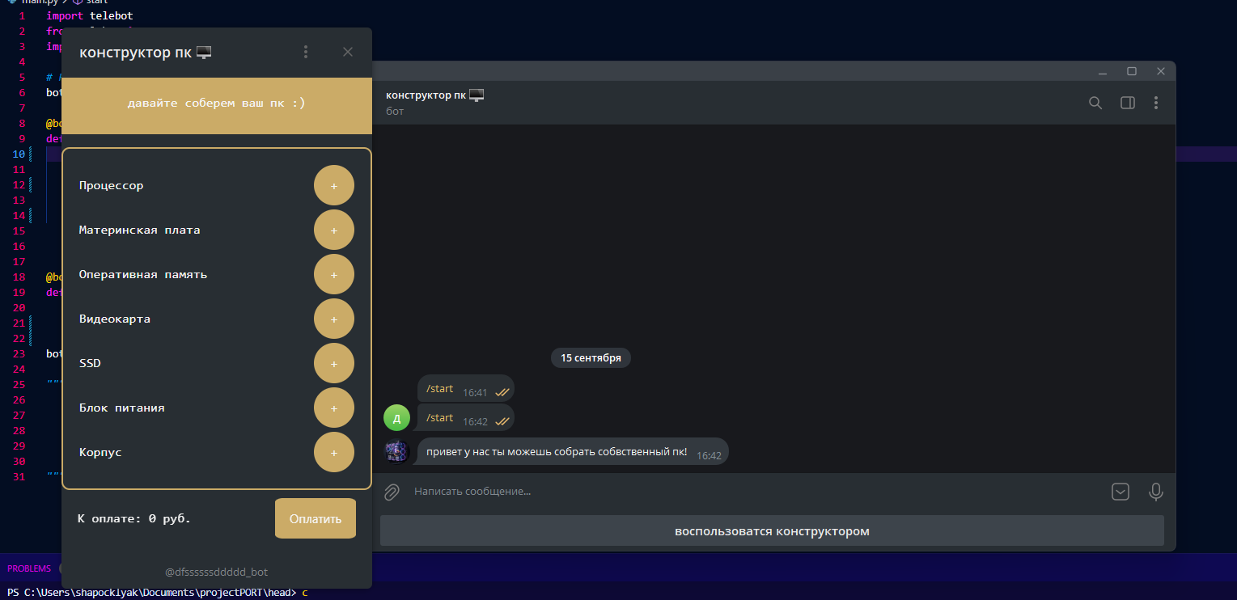Image resolution: width=1237 pixels, height=600 pixels.
Task: Add a case with the Корпус plus button
Action: pos(334,452)
